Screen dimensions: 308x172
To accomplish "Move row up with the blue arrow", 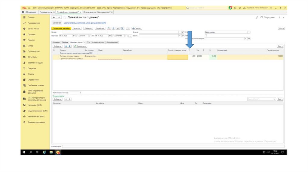I will coord(66,46).
